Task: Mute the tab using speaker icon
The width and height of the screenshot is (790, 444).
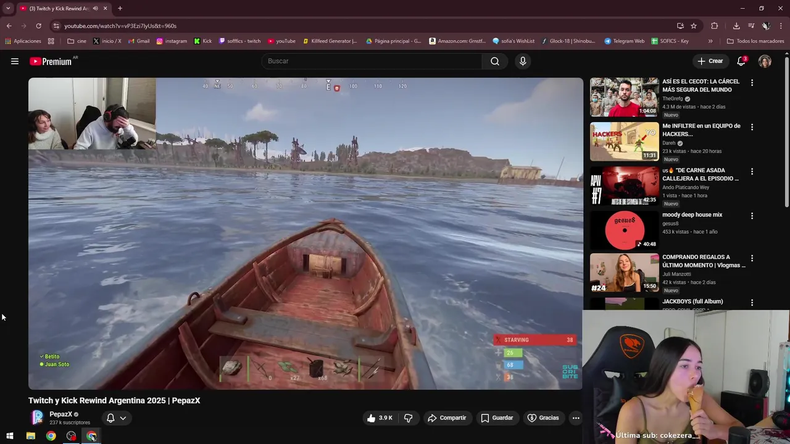Action: pyautogui.click(x=95, y=9)
